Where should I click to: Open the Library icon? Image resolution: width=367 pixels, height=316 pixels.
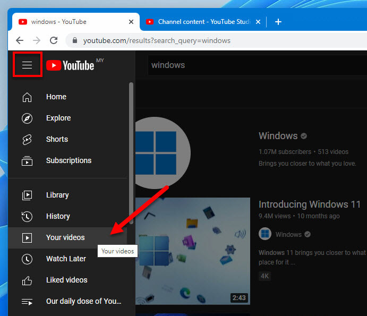[27, 195]
